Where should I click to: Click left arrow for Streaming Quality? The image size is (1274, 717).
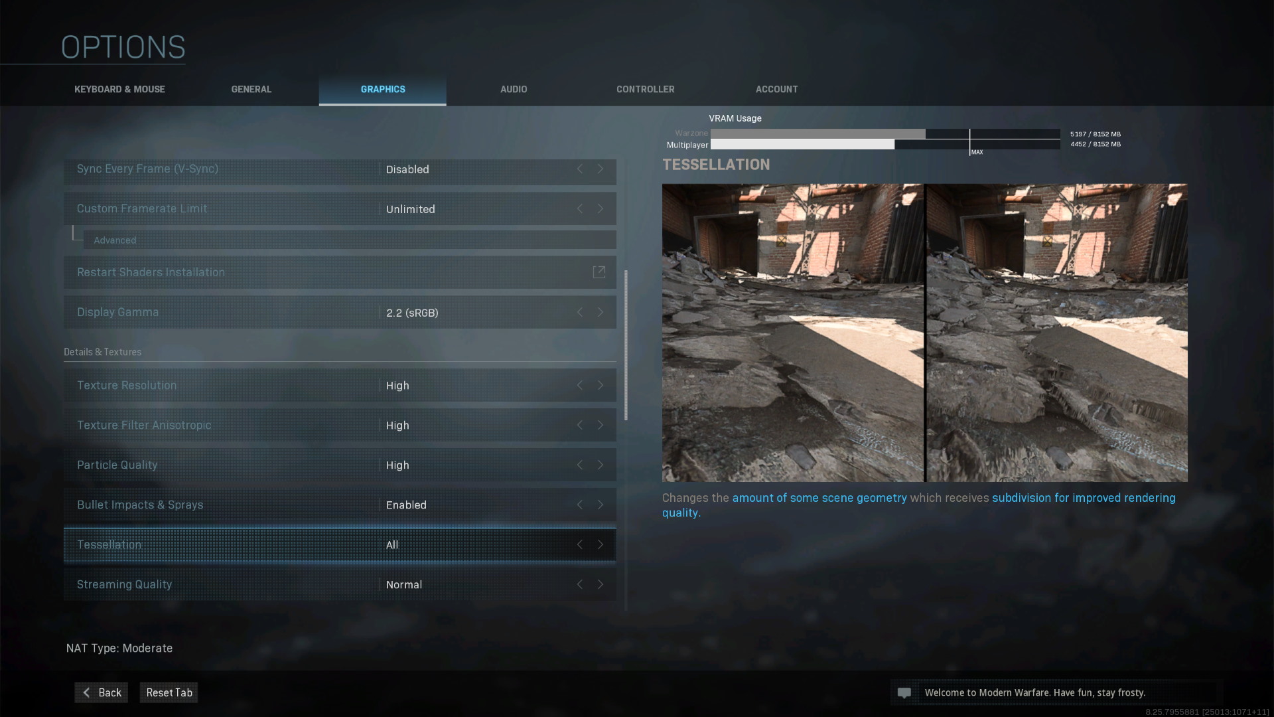pos(580,584)
